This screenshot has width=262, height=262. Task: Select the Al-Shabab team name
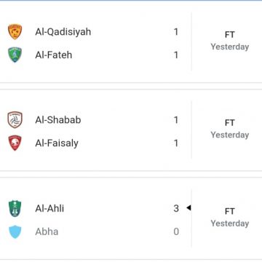pos(58,120)
